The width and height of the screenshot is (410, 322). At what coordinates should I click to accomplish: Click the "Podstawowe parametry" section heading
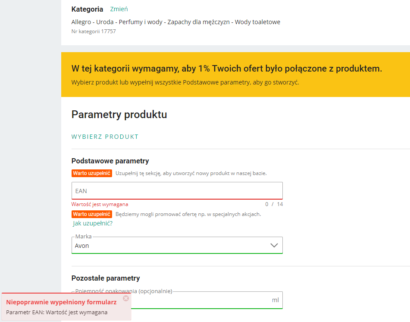point(110,161)
